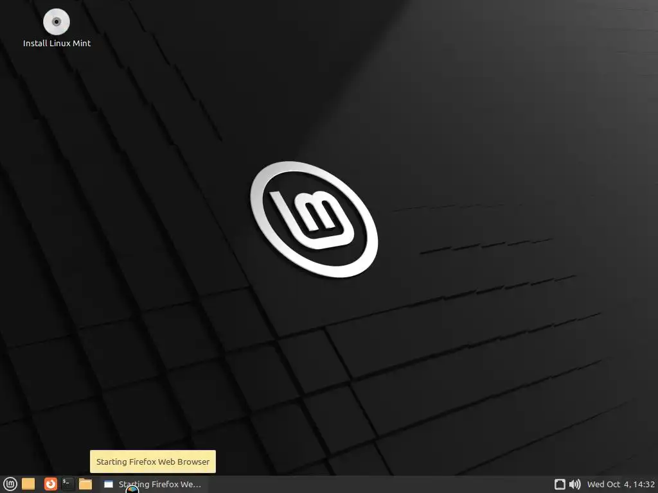Open the volume control tray icon
The image size is (658, 493).
click(x=574, y=484)
